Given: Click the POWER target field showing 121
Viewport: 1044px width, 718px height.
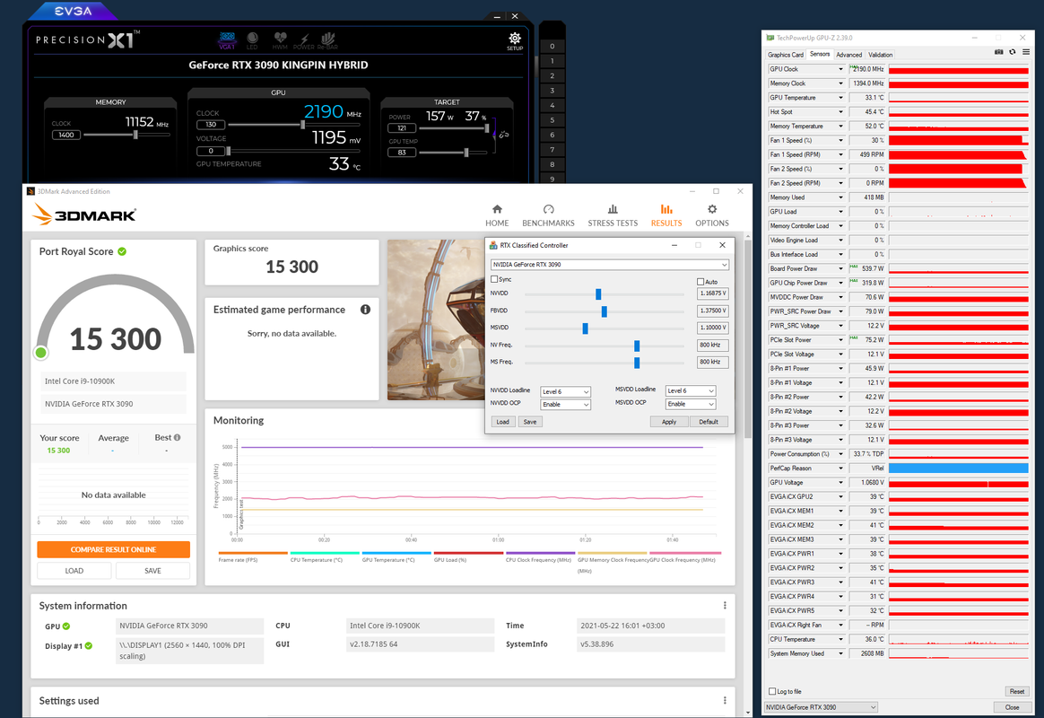Looking at the screenshot, I should pyautogui.click(x=402, y=127).
